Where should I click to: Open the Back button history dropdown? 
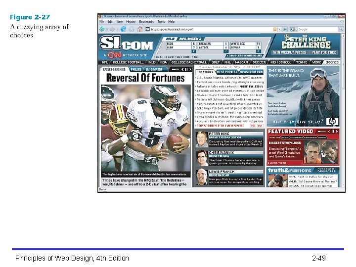tap(107, 29)
